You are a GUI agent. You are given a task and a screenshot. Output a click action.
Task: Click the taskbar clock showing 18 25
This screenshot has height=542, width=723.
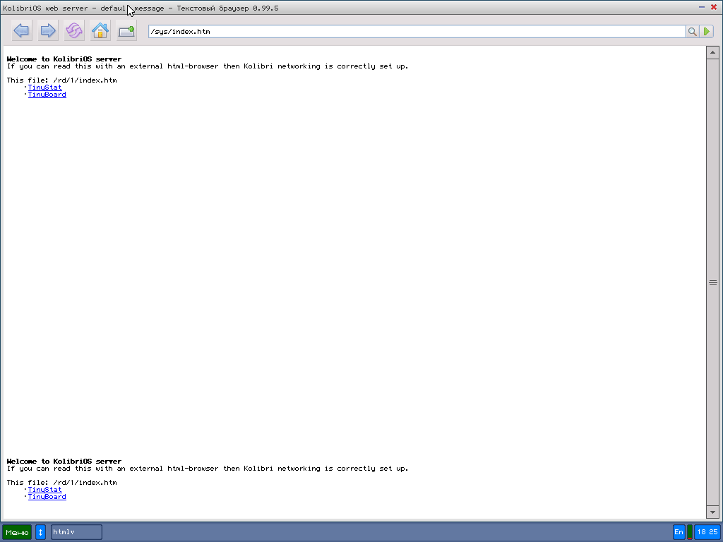coord(707,532)
